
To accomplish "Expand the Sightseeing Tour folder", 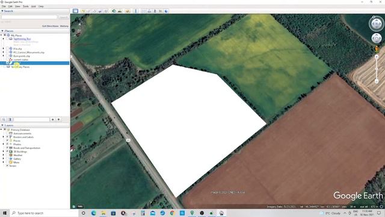I will [4, 39].
